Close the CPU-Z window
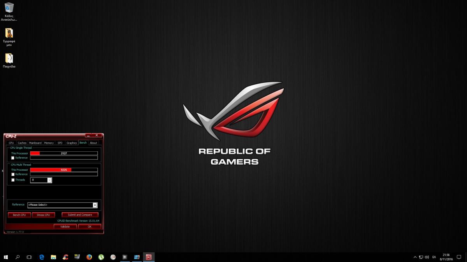Image resolution: width=467 pixels, height=262 pixels. (x=97, y=135)
